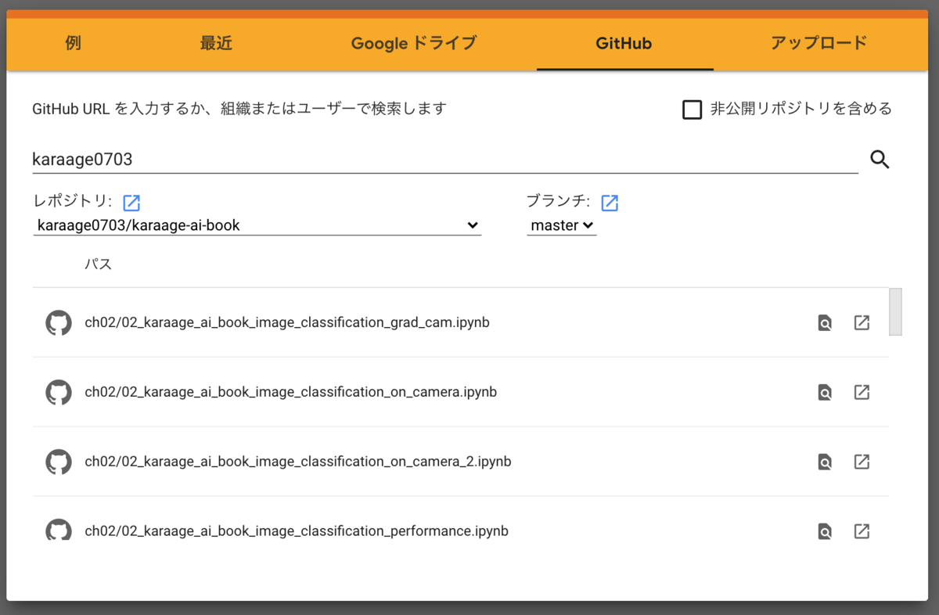Switch to the 例 tab
The height and width of the screenshot is (615, 939).
point(73,43)
